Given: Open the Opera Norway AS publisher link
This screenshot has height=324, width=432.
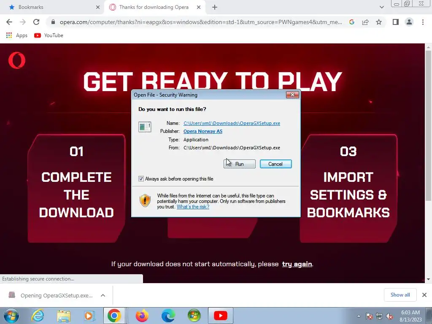Looking at the screenshot, I should point(203,131).
